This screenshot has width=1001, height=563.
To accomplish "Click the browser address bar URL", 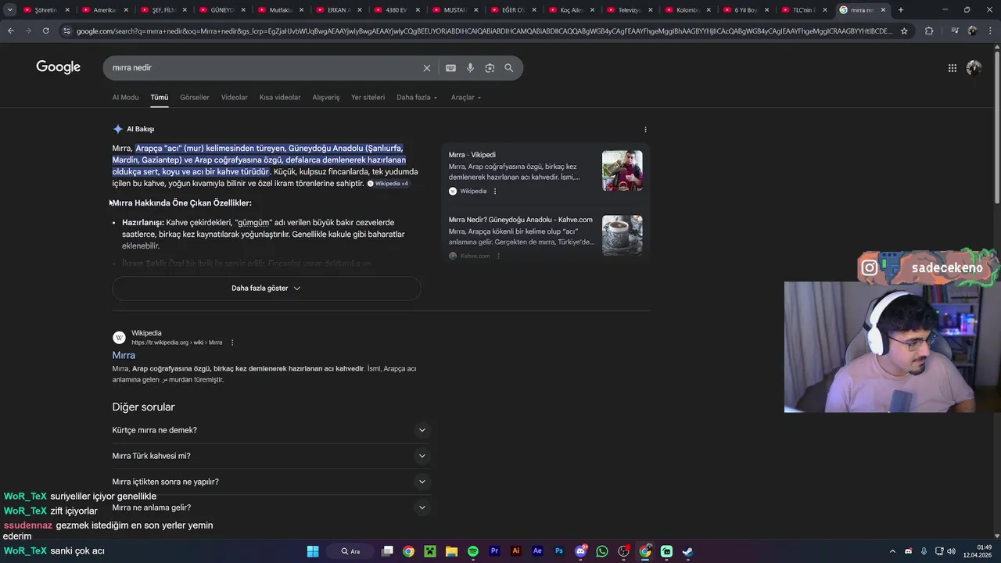I will [x=483, y=31].
